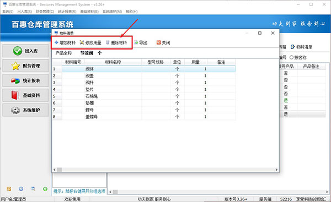Open the 财务管理(C) menu
Image resolution: width=331 pixels, height=202 pixels.
[x=45, y=12]
